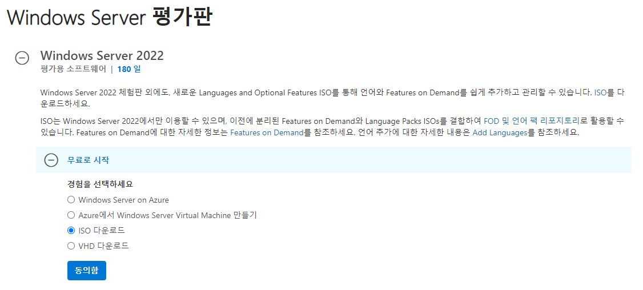
Task: Collapse the 무료로 시작 panel
Action: [x=51, y=160]
